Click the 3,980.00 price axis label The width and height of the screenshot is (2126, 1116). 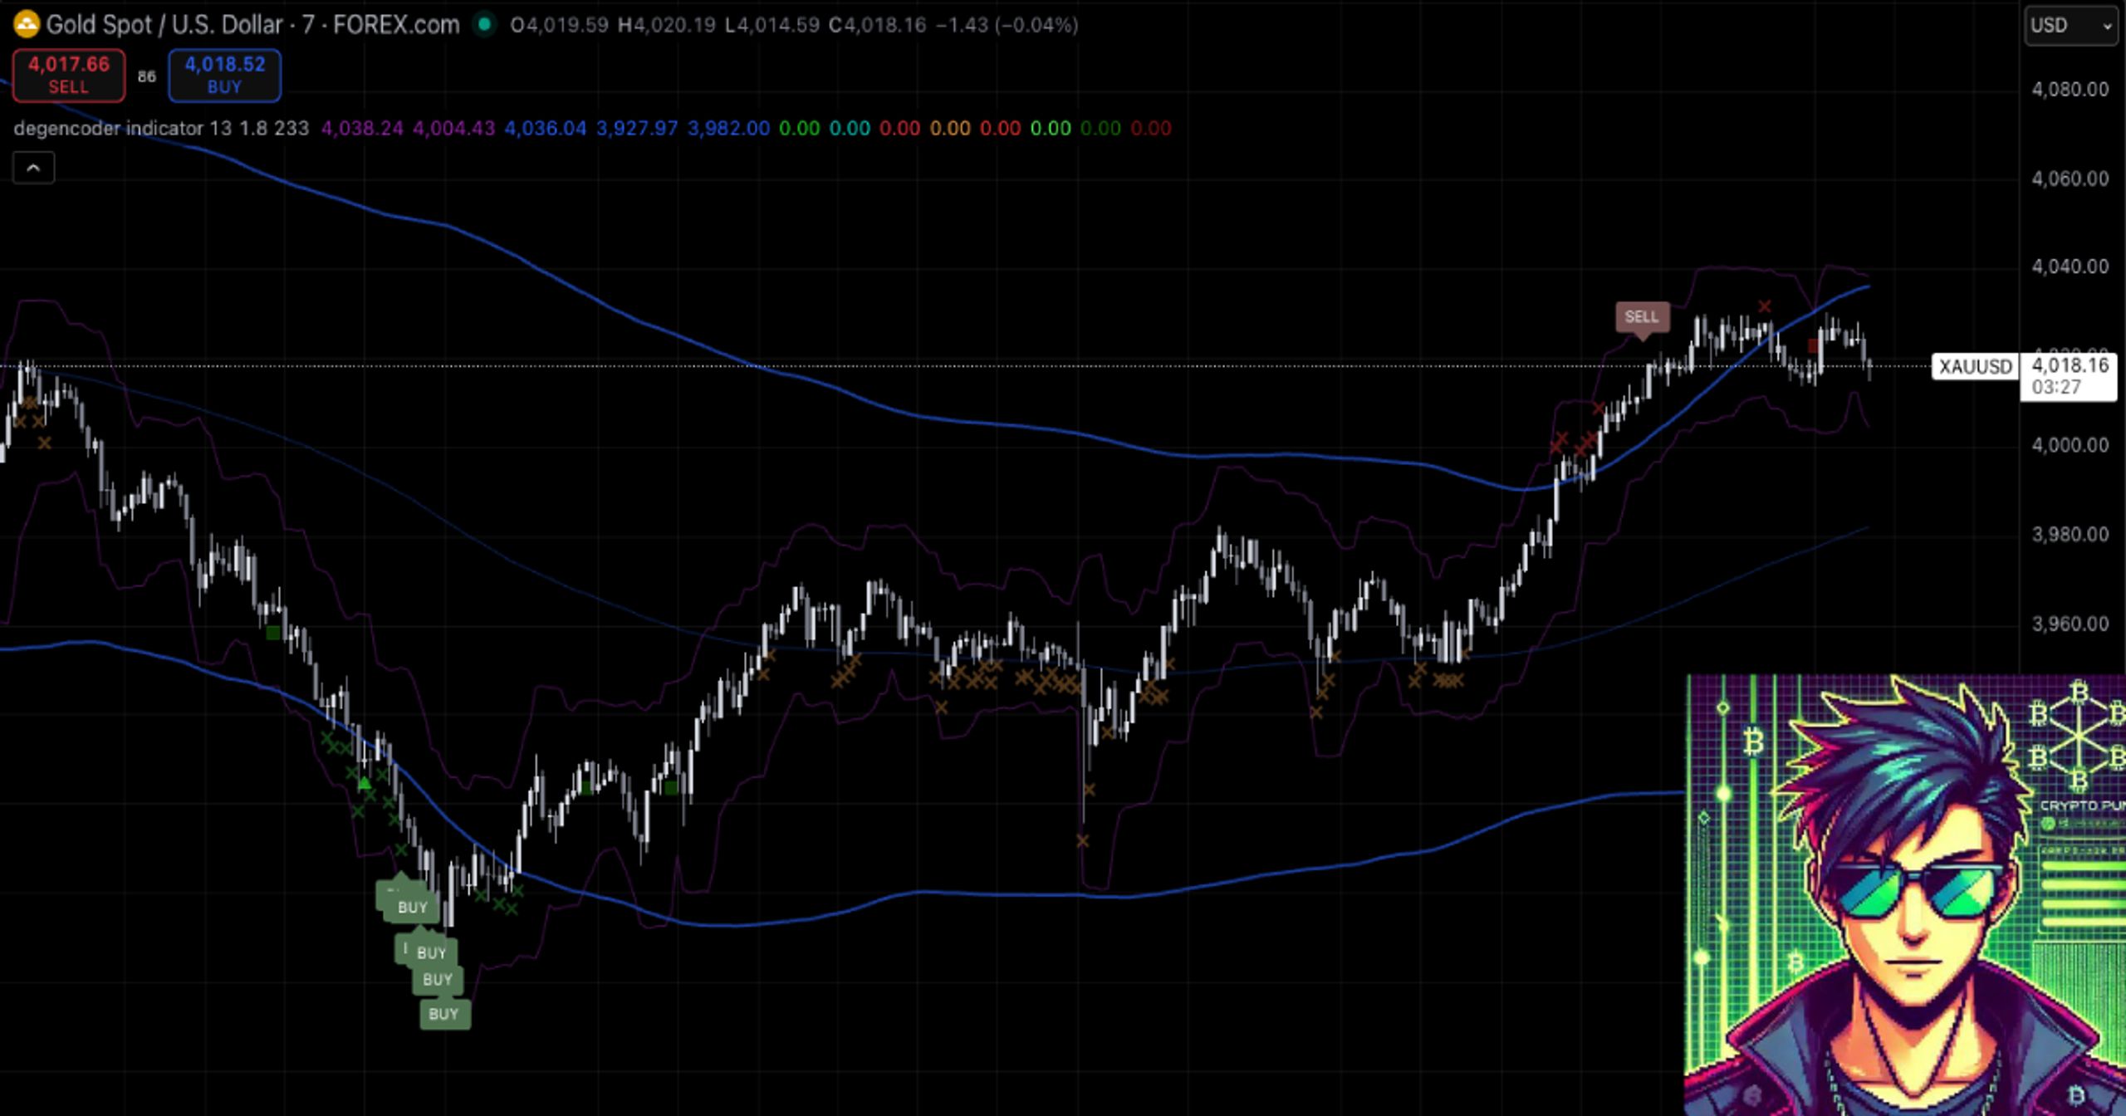coord(2070,534)
